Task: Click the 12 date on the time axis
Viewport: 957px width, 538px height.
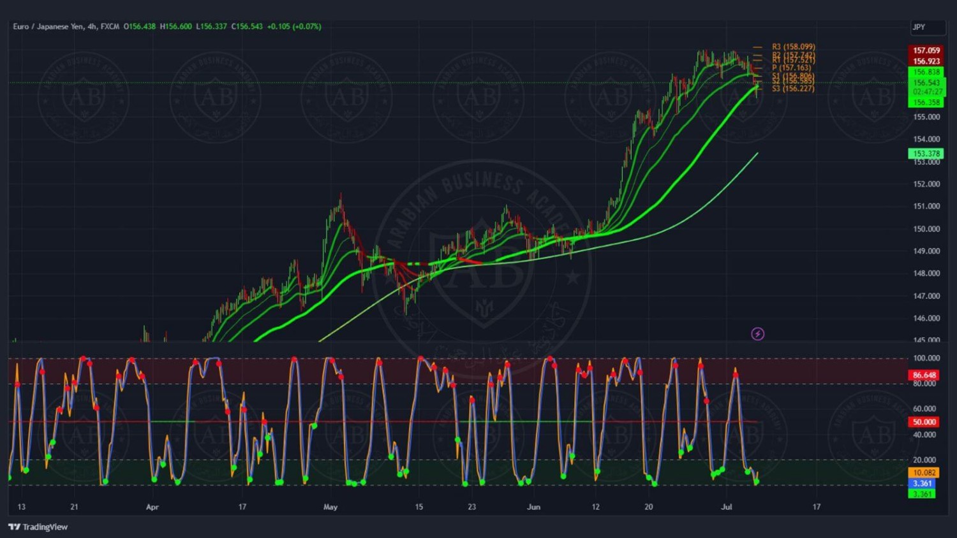Action: [x=595, y=507]
